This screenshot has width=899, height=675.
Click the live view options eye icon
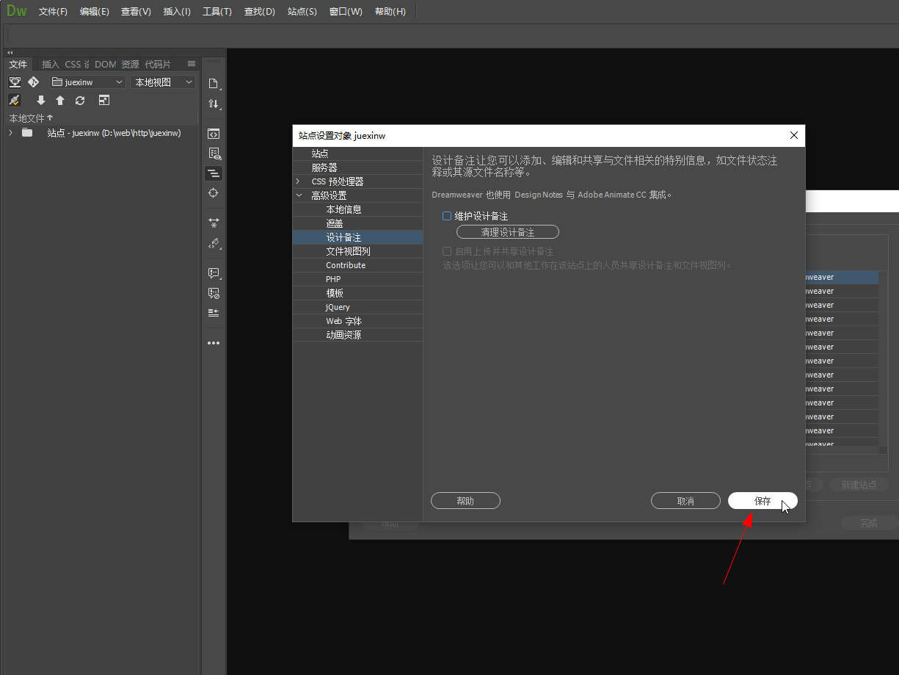pos(214,154)
